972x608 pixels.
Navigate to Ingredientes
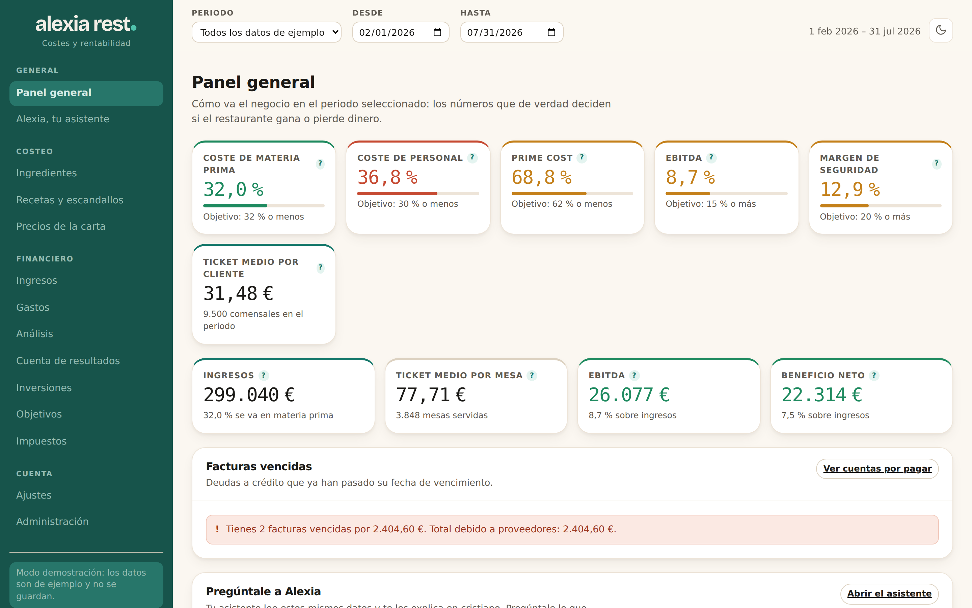(86, 173)
